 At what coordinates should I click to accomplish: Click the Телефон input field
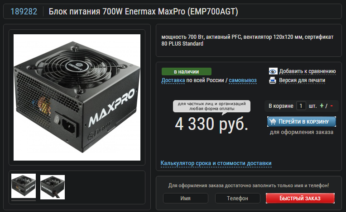point(237,198)
